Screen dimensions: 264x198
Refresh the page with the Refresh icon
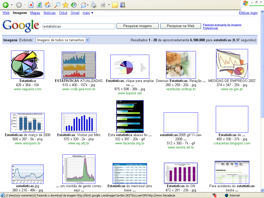(39, 5)
